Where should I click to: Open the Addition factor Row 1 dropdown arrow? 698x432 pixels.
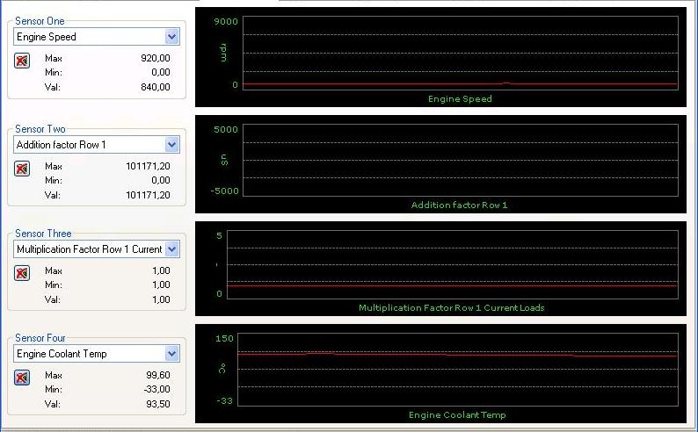click(x=171, y=145)
